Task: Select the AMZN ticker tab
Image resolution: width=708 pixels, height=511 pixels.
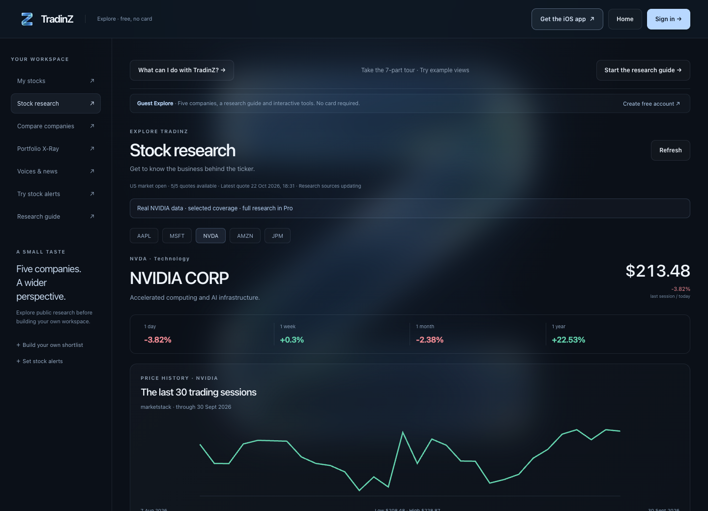Action: coord(245,236)
